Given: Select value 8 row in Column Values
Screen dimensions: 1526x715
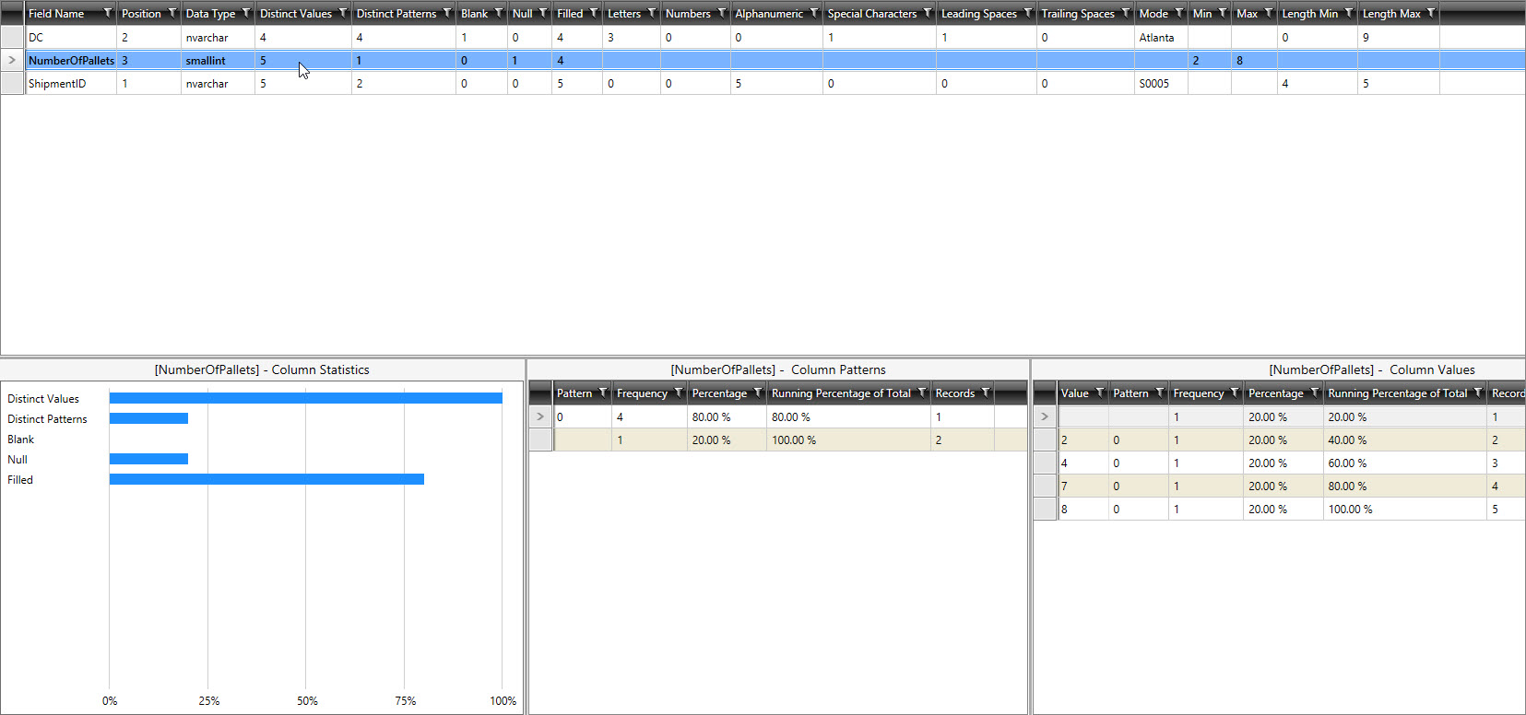Looking at the screenshot, I should point(1280,509).
